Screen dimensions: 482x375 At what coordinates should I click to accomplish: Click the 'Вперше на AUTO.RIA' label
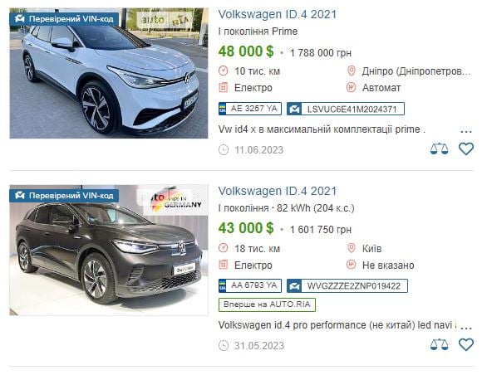click(x=267, y=304)
